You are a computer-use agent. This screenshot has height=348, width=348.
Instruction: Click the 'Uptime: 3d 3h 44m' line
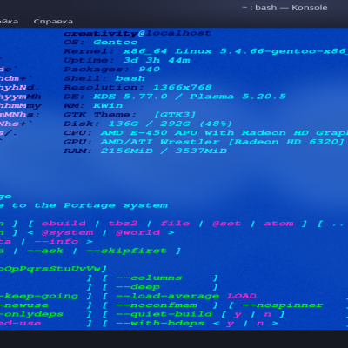[x=127, y=60]
